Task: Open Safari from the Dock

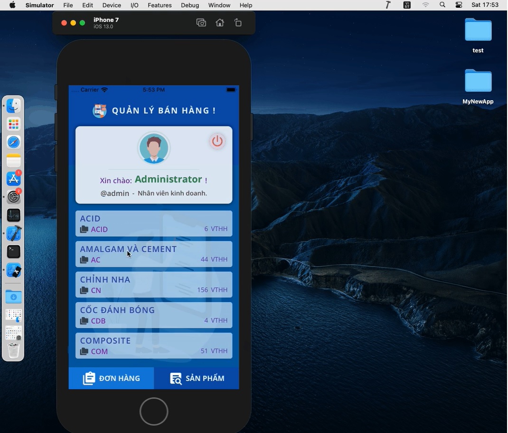Action: 14,142
